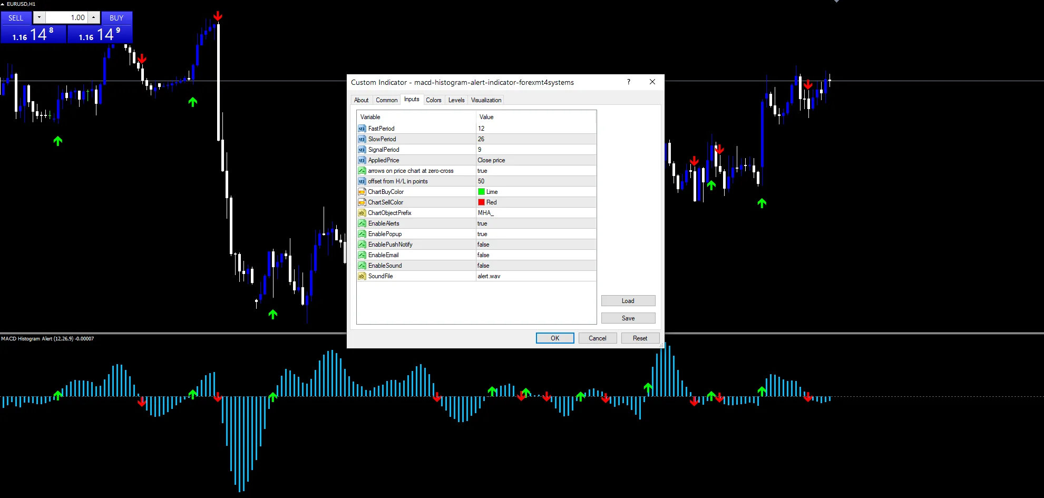
Task: Click the Lime color swatch
Action: click(481, 192)
